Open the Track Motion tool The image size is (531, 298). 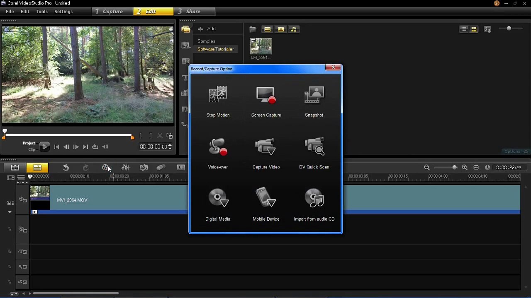pos(161,168)
